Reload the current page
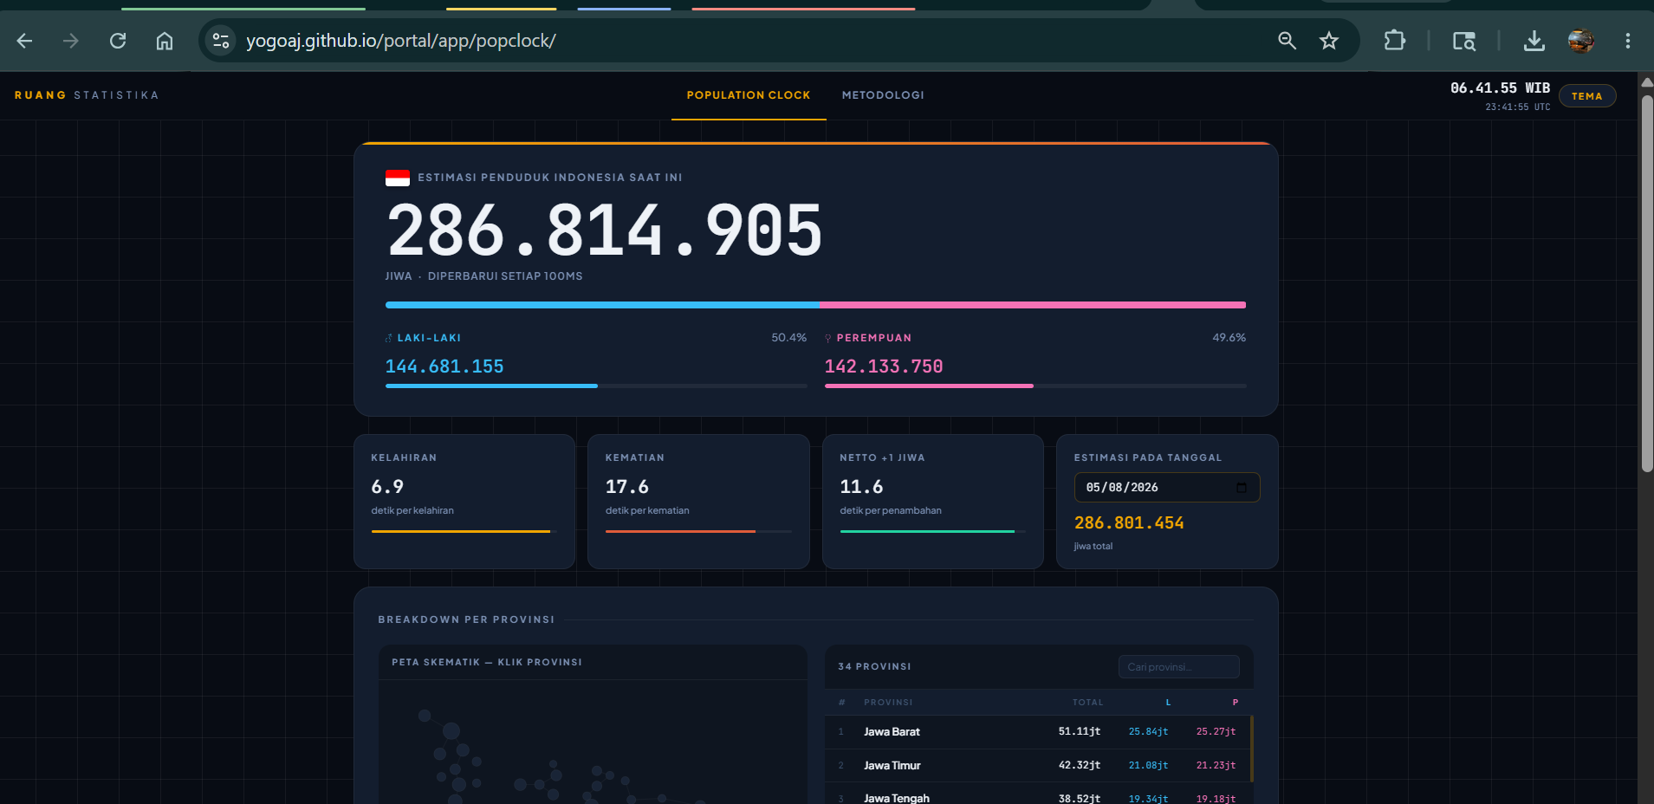This screenshot has height=804, width=1654. tap(118, 41)
